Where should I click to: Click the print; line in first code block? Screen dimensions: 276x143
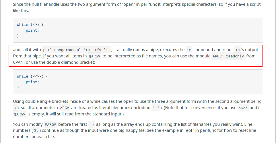click(x=32, y=30)
